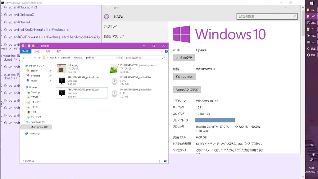Expand hidden breadcrumb path chevron
318x179 pixels.
(48, 57)
